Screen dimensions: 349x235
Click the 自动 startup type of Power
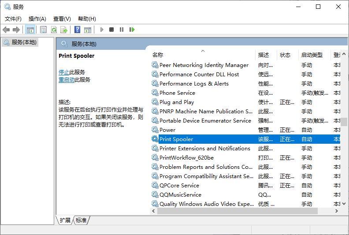tap(307, 130)
